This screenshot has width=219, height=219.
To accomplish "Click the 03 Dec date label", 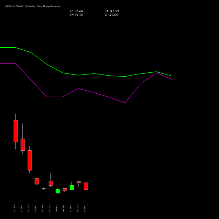I will click(35, 208).
